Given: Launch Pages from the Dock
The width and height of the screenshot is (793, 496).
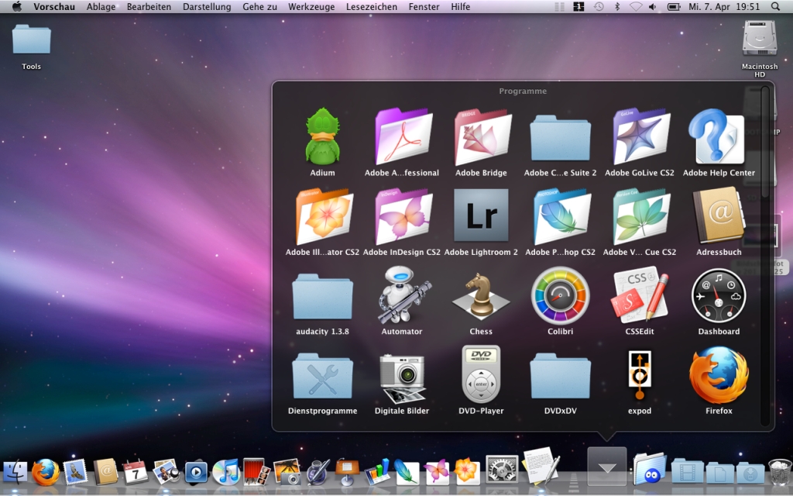Looking at the screenshot, I should coord(318,472).
